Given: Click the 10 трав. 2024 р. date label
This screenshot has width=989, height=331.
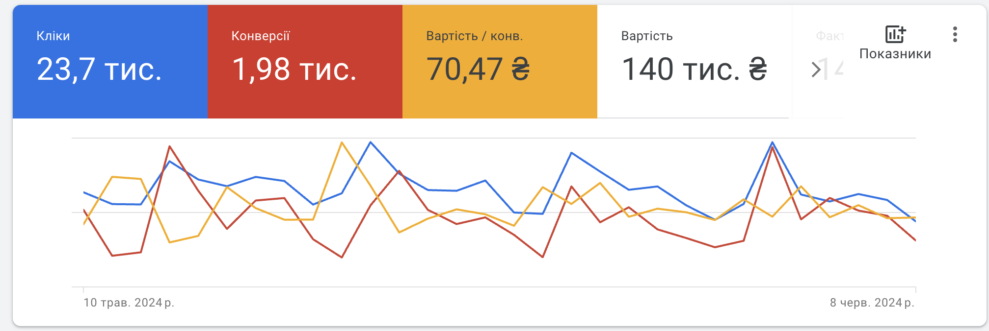Looking at the screenshot, I should (x=129, y=303).
